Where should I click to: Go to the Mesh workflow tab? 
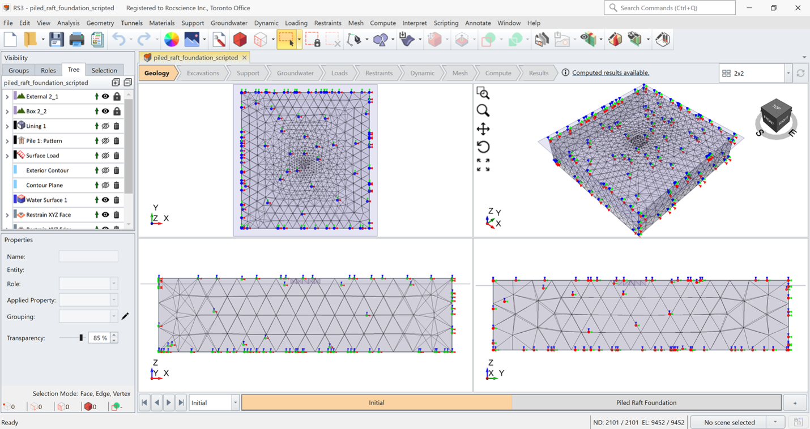[x=460, y=73]
